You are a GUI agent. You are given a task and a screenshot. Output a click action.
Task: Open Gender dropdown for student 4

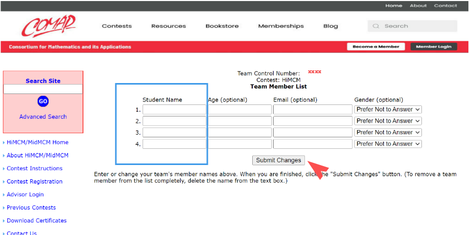(x=388, y=144)
